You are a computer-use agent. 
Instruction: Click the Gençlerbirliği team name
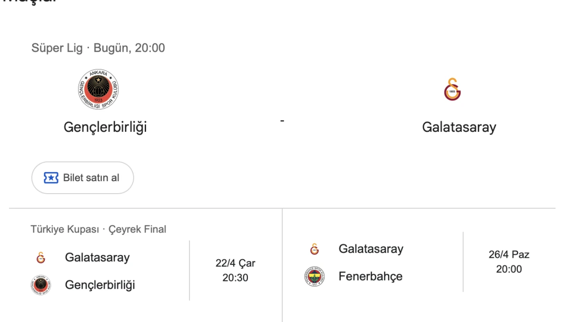pyautogui.click(x=105, y=127)
